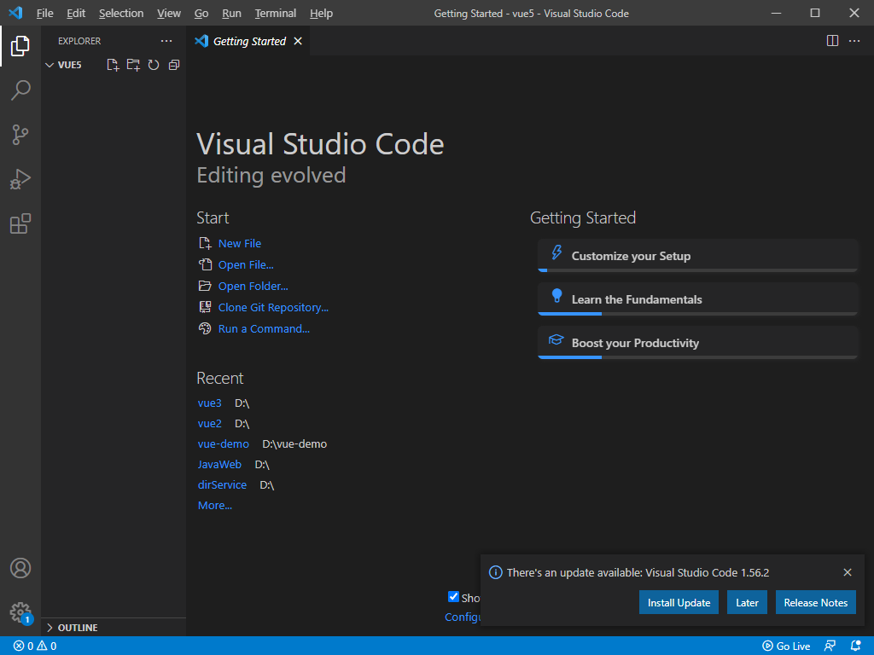Click progress bar under Learn the Fundamentals
874x655 pixels.
coord(697,314)
